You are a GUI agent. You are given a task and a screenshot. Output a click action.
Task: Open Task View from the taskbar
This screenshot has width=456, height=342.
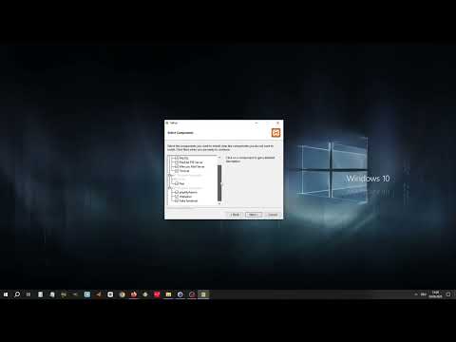coord(28,294)
